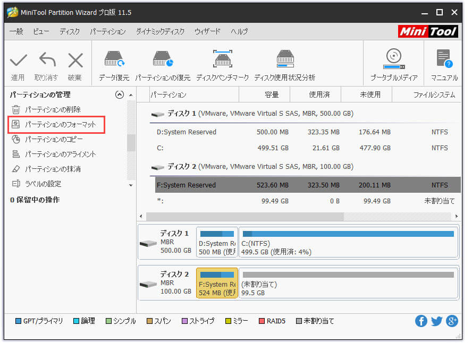This screenshot has height=343, width=472.
Task: Select the ディスク 2 drive icon in disk map
Action: 148,284
